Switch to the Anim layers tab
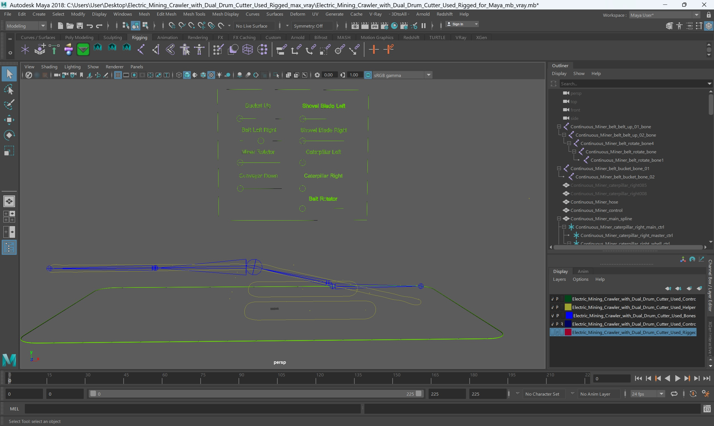This screenshot has height=426, width=714. pyautogui.click(x=583, y=271)
